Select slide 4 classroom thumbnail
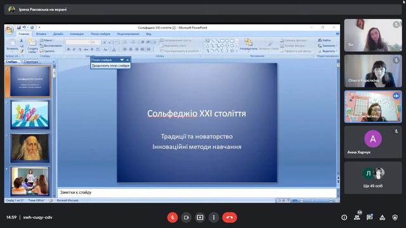Image resolution: width=406 pixels, height=228 pixels. click(30, 181)
